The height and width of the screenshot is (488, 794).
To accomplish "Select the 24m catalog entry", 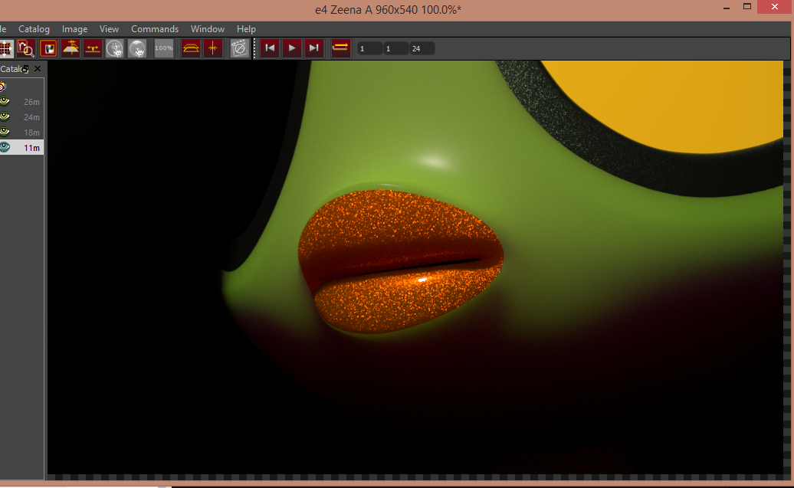I will point(21,117).
